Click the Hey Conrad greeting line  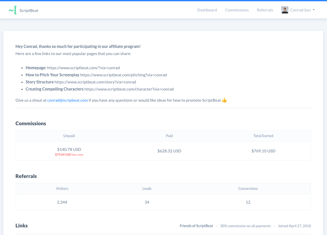78,46
